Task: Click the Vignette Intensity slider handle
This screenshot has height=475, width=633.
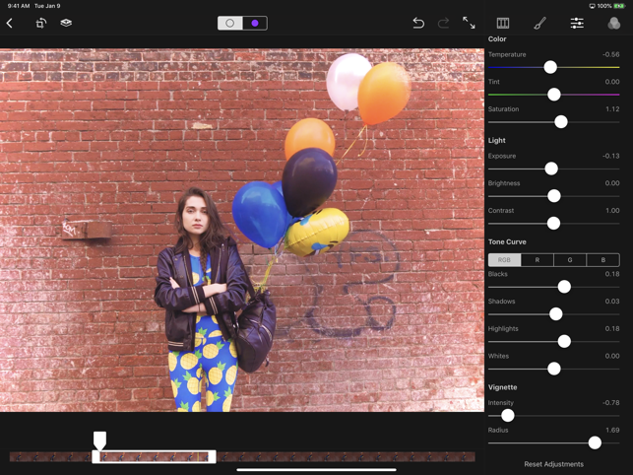Action: (507, 415)
